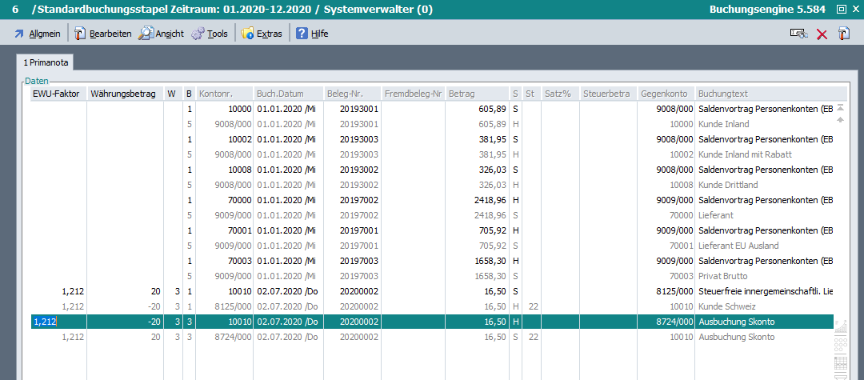Click the Gegenkonto cell 8724/000
The image size is (864, 380).
(x=665, y=322)
